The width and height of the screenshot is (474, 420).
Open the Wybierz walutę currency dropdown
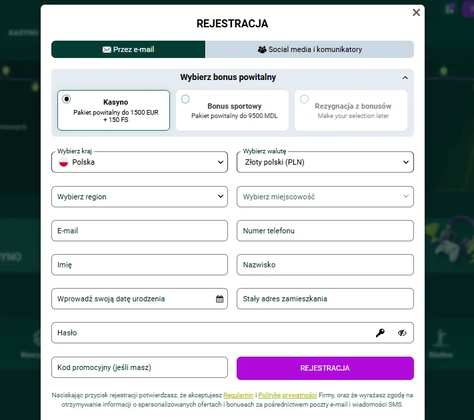(x=325, y=162)
